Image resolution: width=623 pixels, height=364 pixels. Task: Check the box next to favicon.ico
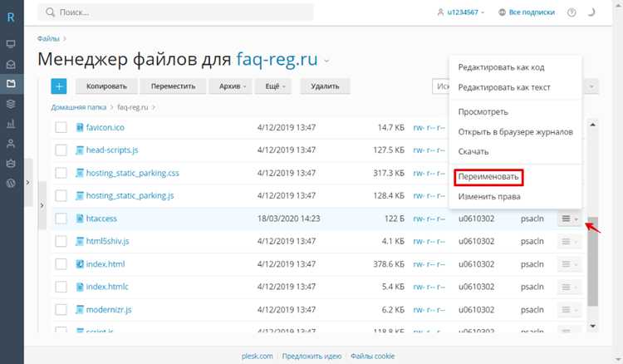(x=61, y=127)
